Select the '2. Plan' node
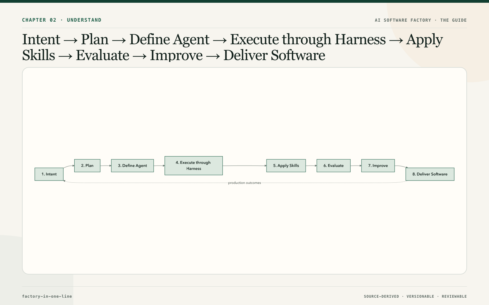Image resolution: width=489 pixels, height=305 pixels. [87, 166]
